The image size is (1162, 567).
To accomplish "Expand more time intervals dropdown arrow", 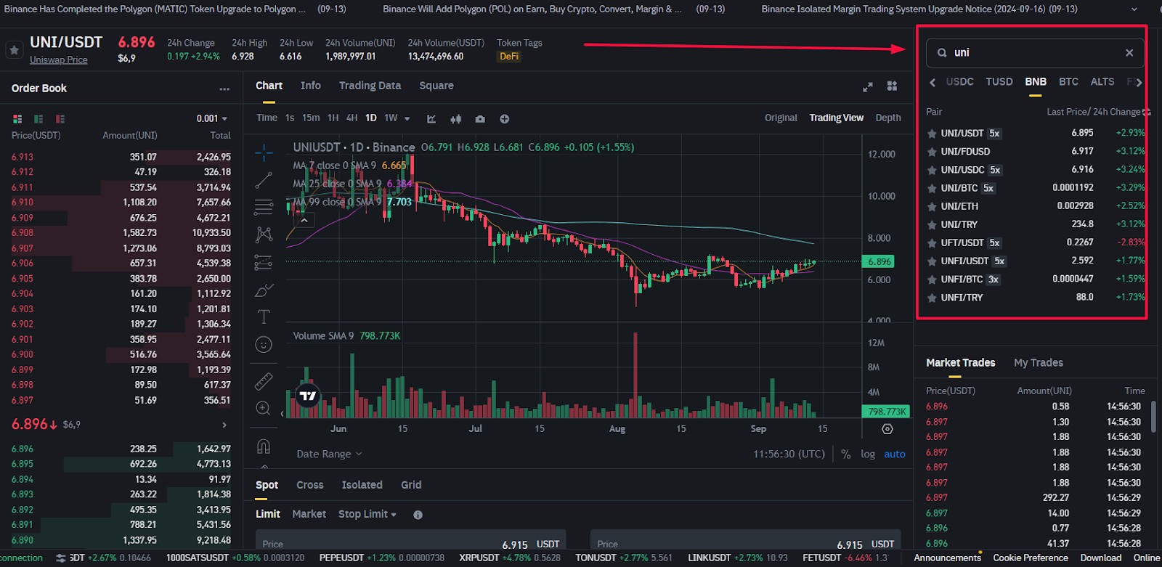I will 407,118.
